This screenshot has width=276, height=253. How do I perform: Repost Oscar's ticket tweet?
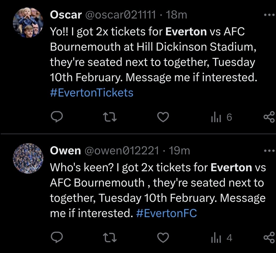click(x=110, y=117)
